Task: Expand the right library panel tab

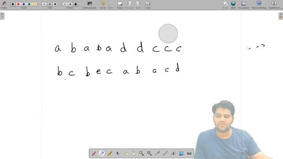Action: point(281,16)
